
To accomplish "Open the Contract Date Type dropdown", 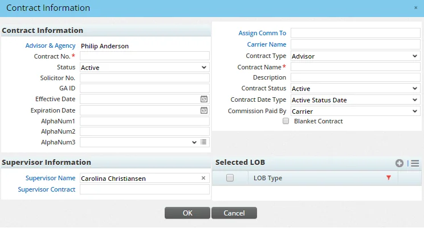I will pos(355,100).
